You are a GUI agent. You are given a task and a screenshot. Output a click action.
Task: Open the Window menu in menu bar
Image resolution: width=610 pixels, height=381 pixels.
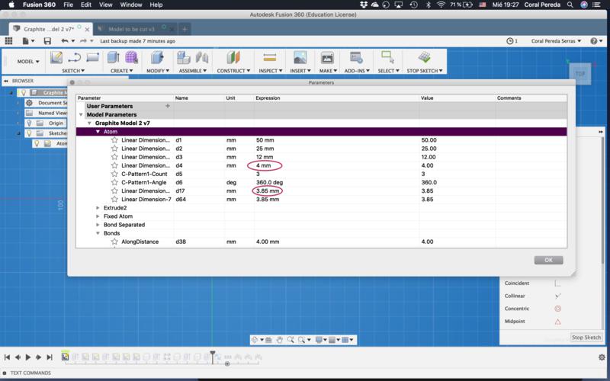[x=130, y=5]
